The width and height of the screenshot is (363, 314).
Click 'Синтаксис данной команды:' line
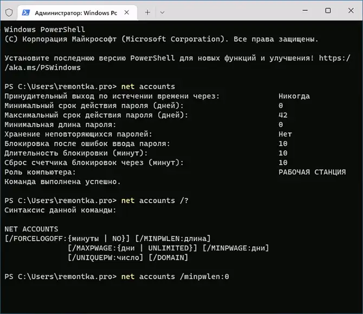pyautogui.click(x=60, y=210)
